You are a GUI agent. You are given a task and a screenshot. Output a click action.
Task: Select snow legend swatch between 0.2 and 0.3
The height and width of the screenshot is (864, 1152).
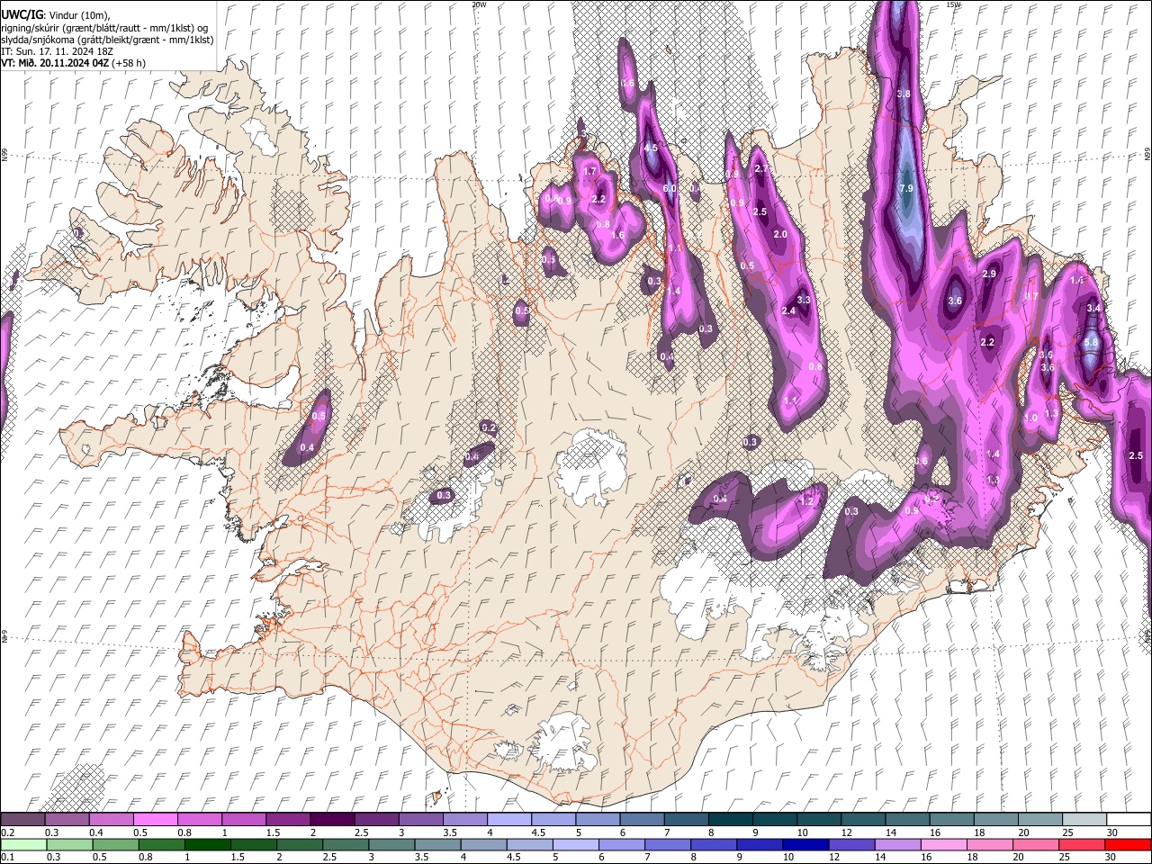tap(23, 819)
